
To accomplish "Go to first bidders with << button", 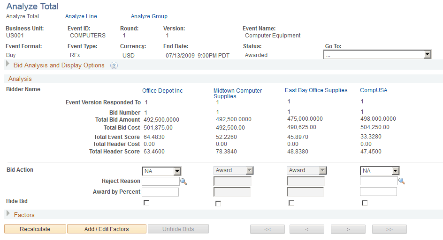I will 267,229.
